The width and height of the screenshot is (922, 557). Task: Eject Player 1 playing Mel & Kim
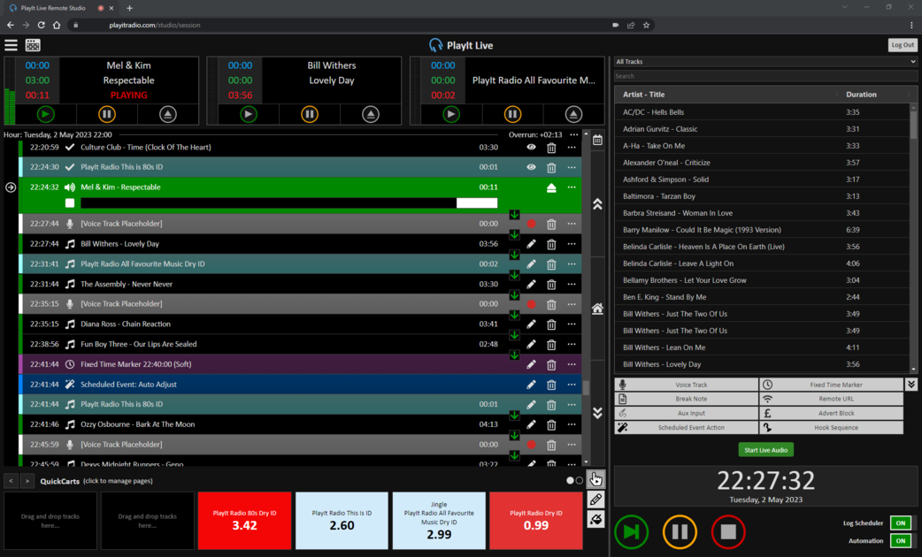(167, 114)
